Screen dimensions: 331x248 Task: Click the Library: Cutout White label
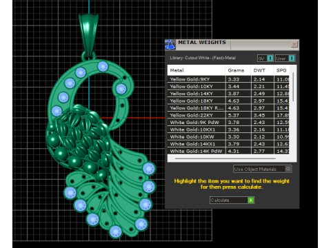(x=203, y=58)
